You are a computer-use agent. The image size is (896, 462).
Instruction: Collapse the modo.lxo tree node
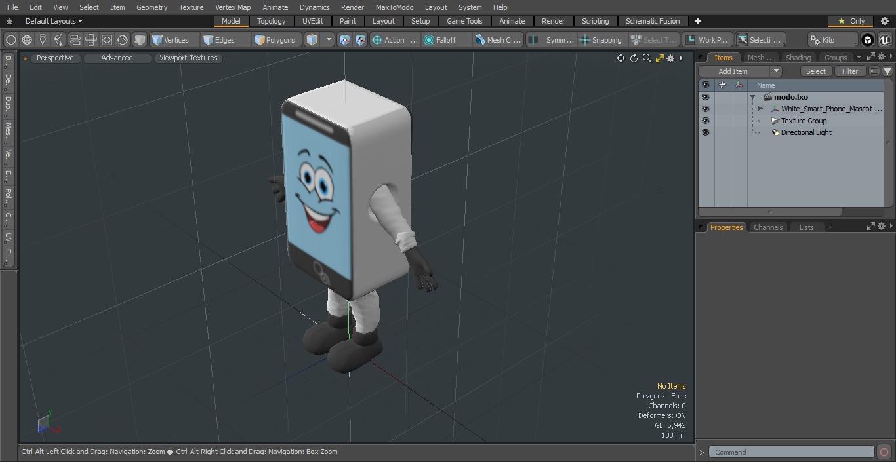pos(753,97)
